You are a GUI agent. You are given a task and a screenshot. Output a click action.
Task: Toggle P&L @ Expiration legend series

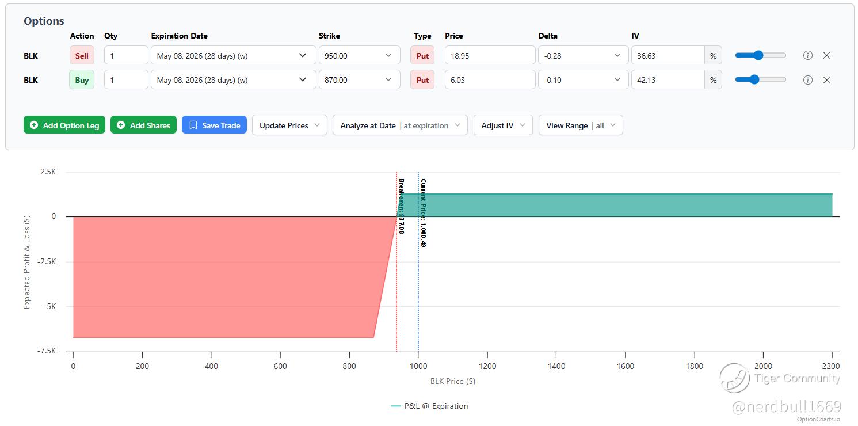click(x=429, y=406)
